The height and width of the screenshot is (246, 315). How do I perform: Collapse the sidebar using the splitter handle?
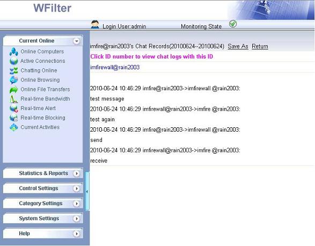tap(87, 191)
